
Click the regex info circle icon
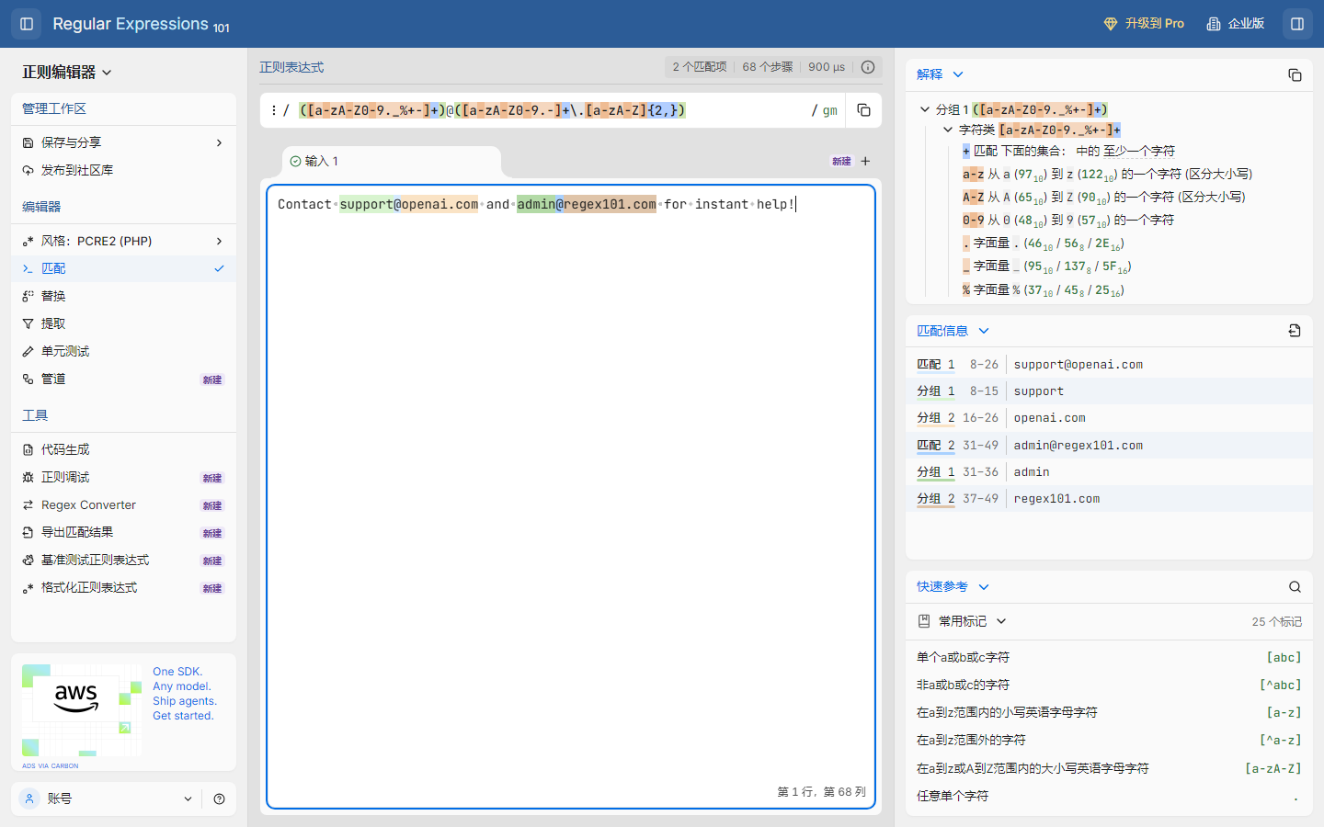click(x=868, y=67)
